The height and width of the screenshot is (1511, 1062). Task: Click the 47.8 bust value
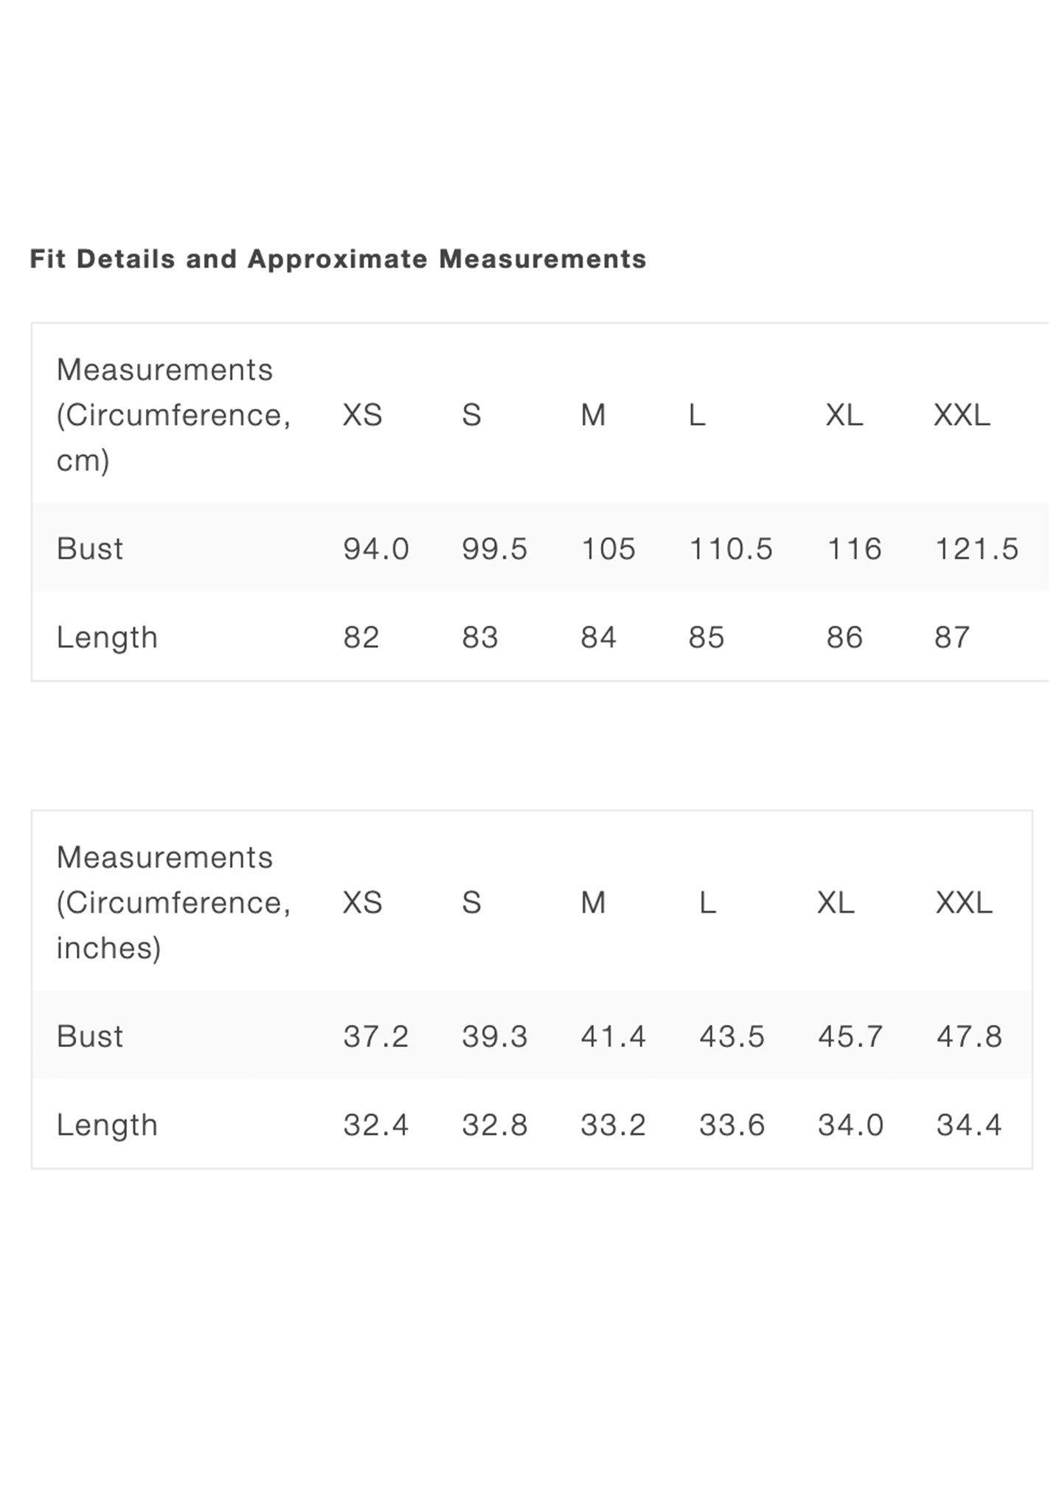coord(970,1037)
